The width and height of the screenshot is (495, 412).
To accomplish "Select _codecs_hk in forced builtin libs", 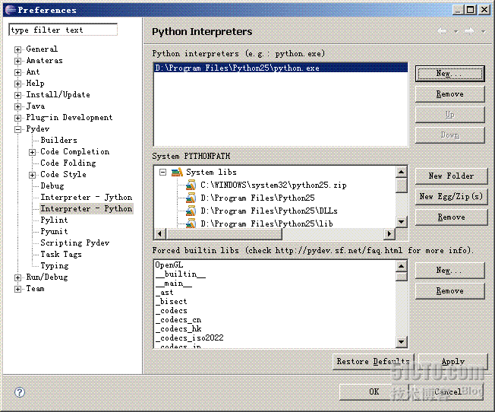I will 178,329.
